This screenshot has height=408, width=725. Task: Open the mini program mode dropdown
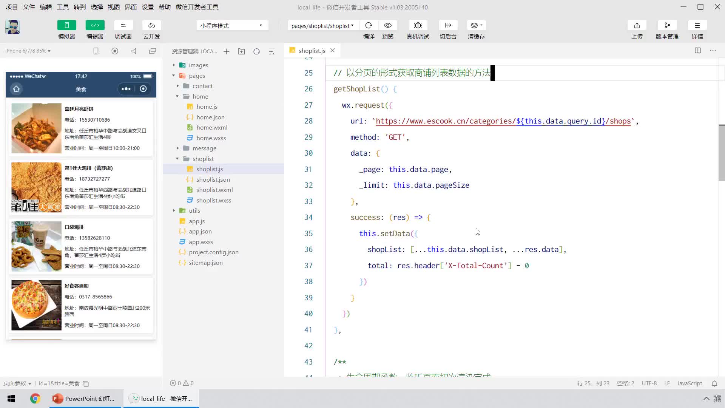point(232,26)
